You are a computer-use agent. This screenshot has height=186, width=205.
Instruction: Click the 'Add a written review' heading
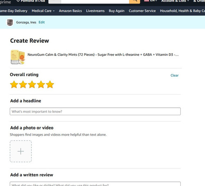pyautogui.click(x=32, y=175)
